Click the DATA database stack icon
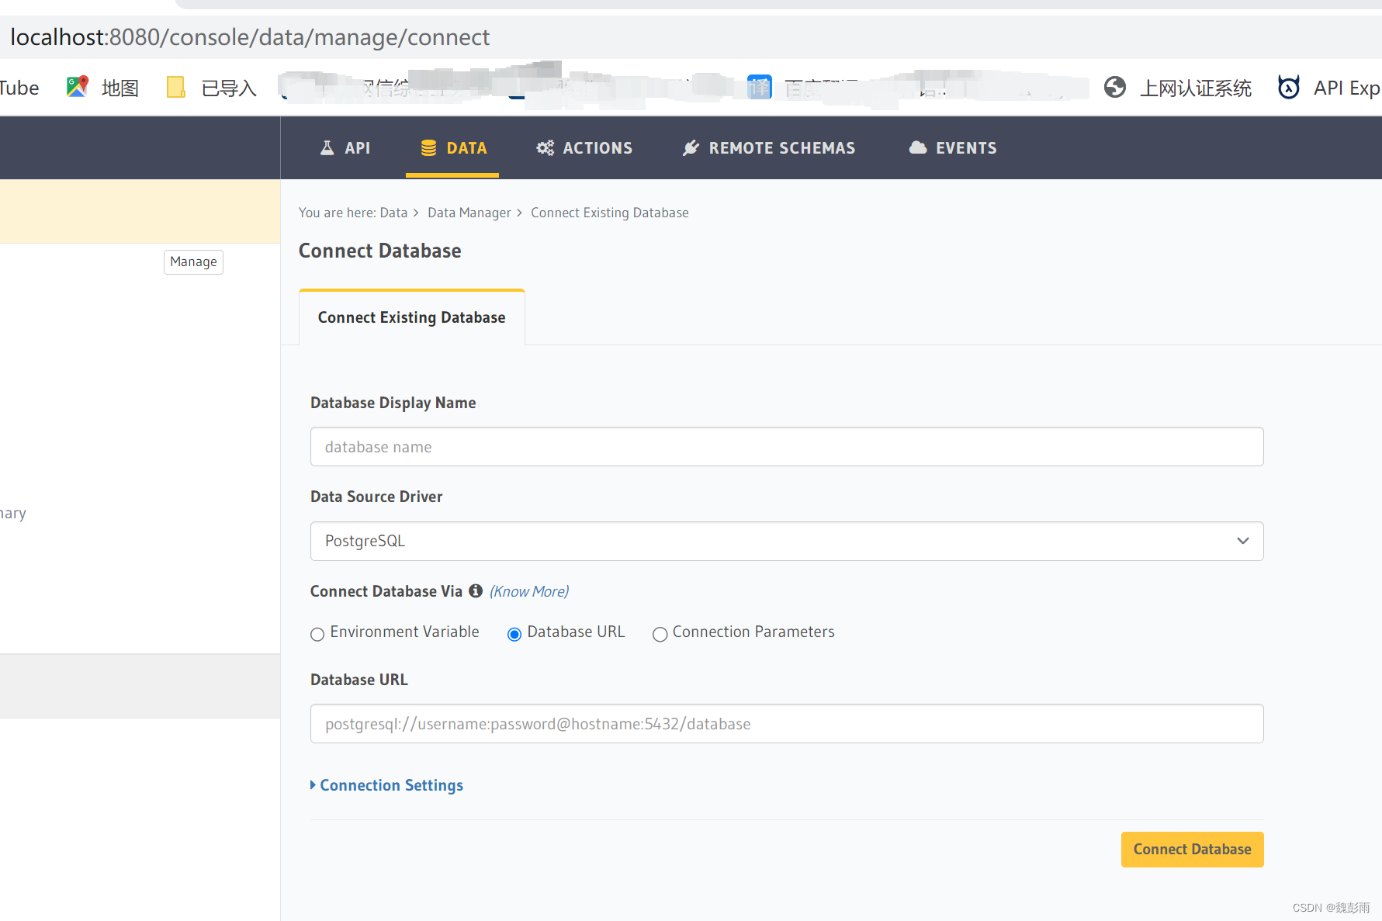The height and width of the screenshot is (921, 1382). [x=428, y=147]
